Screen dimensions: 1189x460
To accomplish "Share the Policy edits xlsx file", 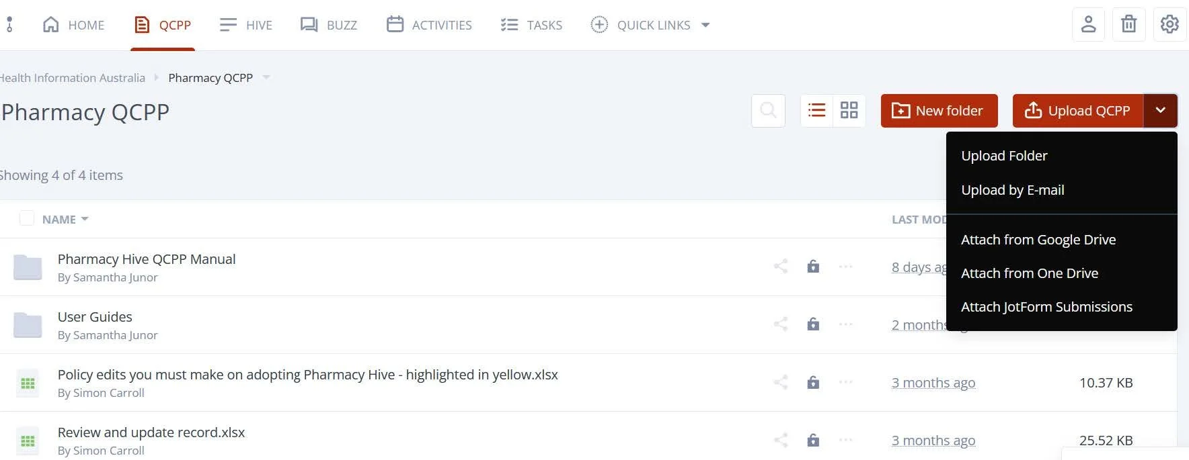I will 781,382.
